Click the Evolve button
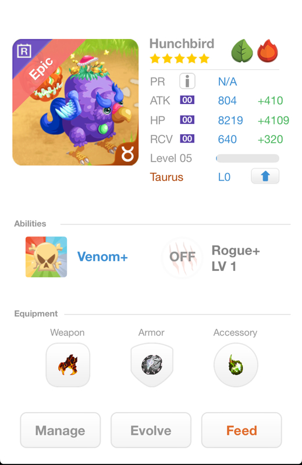This screenshot has width=302, height=465. [151, 430]
